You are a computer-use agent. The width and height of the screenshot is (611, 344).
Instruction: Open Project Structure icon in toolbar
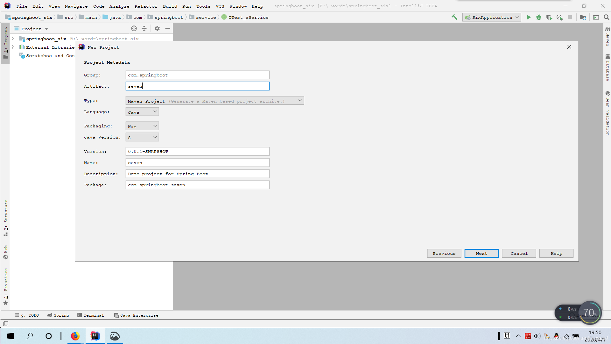pos(583,17)
